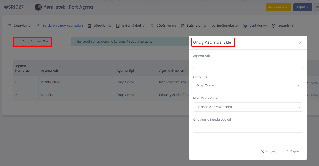The image size is (319, 166).
Task: Click the Aşama Tipi column header
Action: (x=125, y=71)
